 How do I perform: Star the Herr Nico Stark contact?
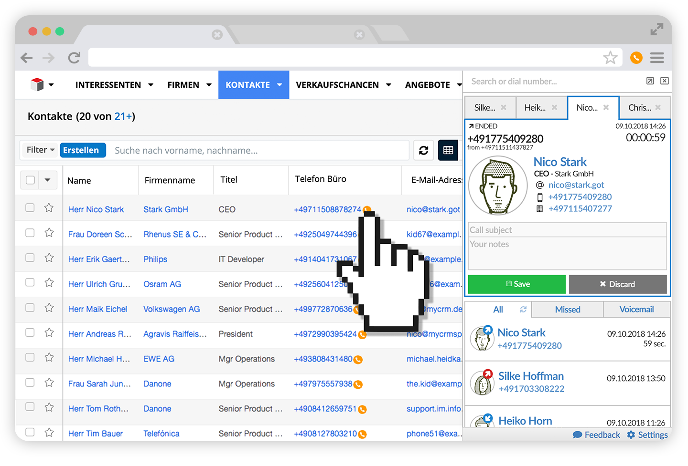(49, 208)
